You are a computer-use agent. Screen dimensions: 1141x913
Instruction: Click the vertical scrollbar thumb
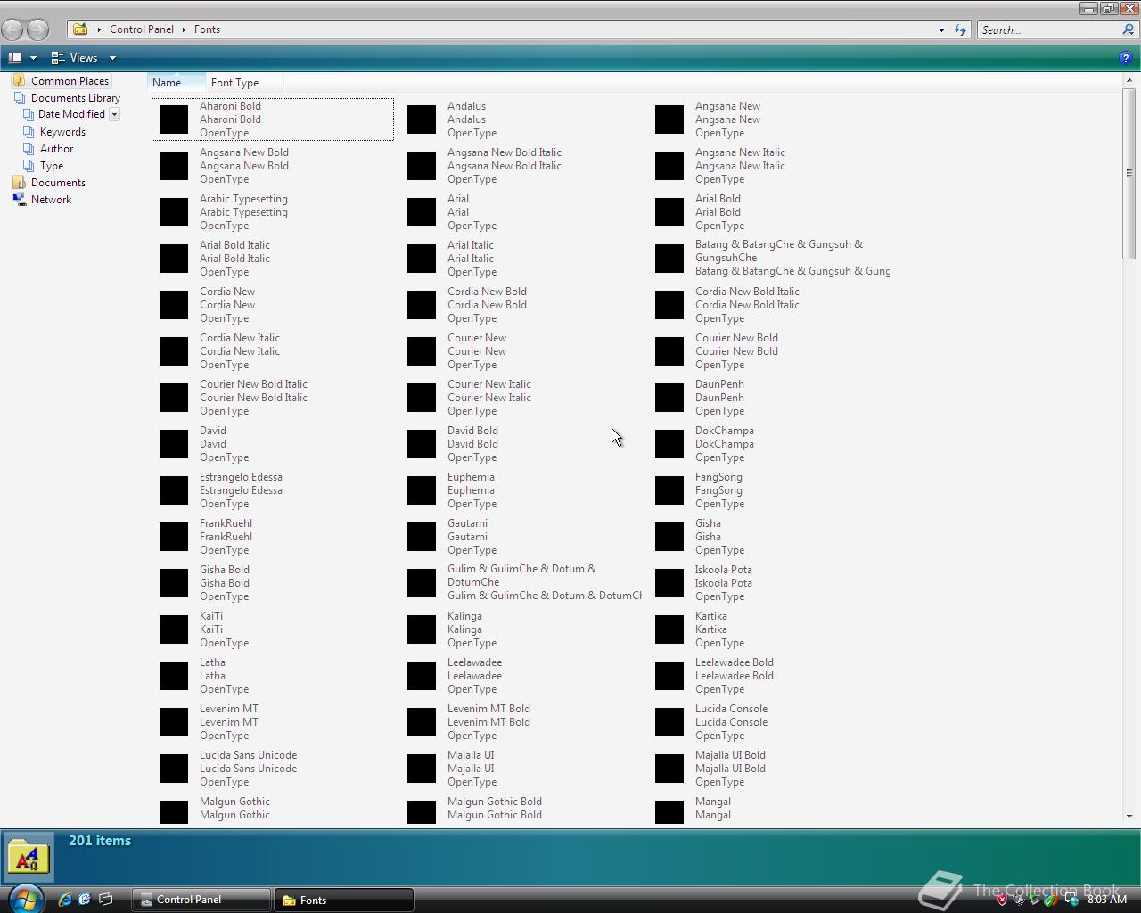1129,173
